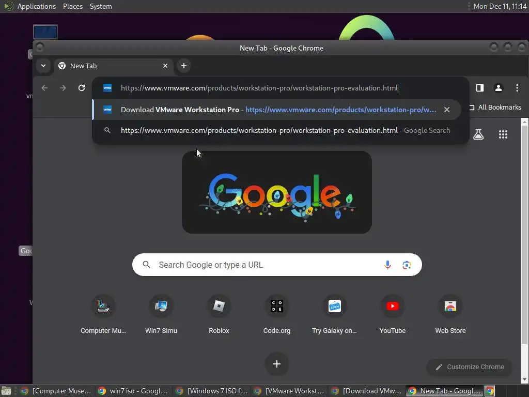Click in the address bar URL text
Image resolution: width=529 pixels, height=397 pixels.
coord(259,88)
